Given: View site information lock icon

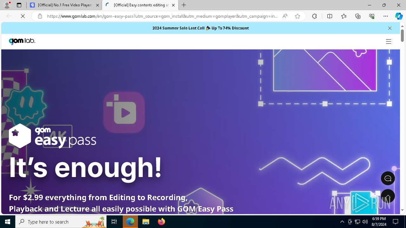Looking at the screenshot, I should click(x=40, y=16).
